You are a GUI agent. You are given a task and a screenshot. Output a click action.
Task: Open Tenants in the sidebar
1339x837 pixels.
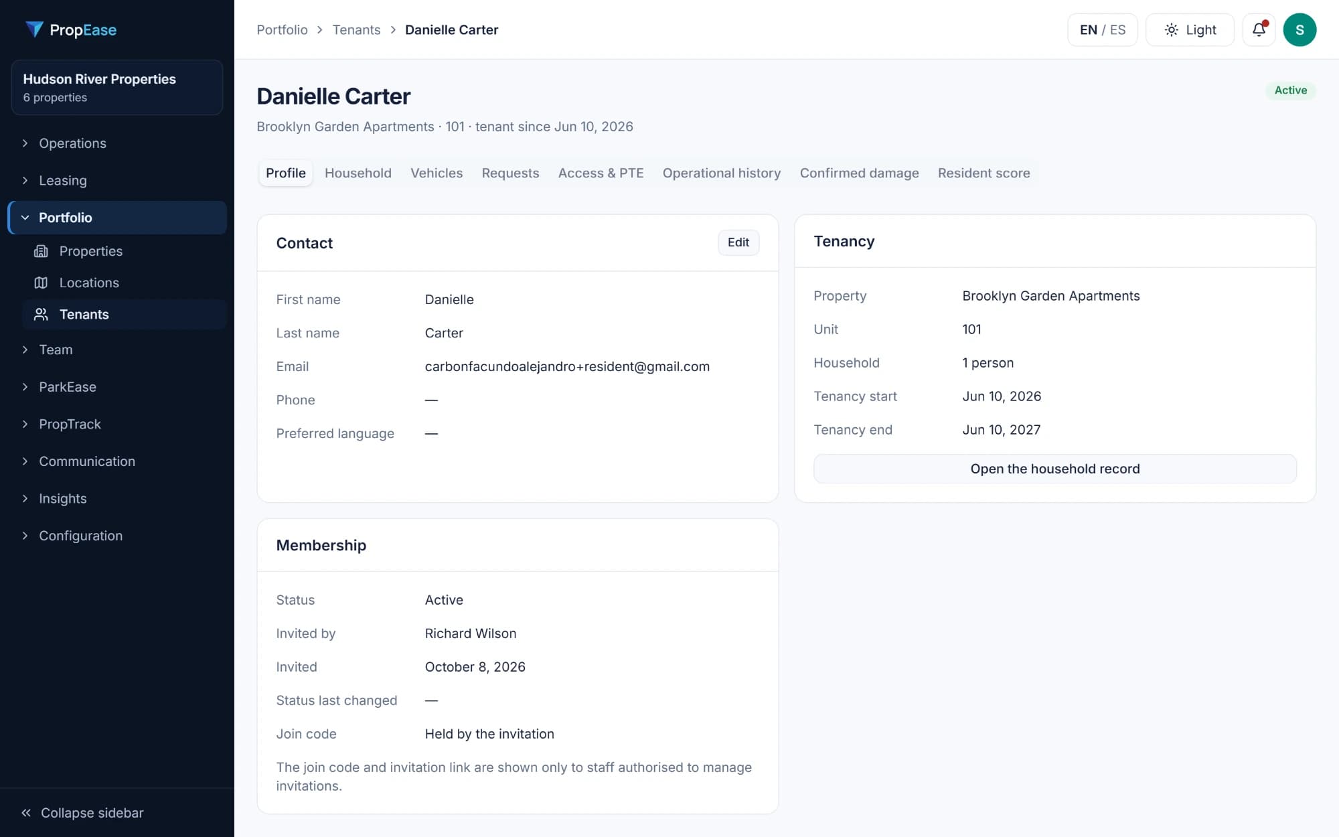coord(125,314)
